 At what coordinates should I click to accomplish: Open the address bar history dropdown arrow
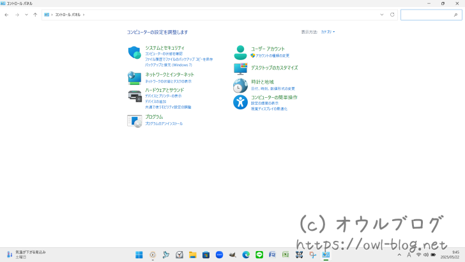pyautogui.click(x=382, y=15)
